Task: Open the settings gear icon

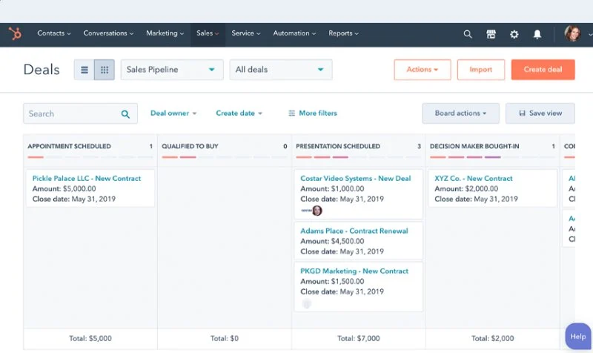Action: tap(514, 34)
